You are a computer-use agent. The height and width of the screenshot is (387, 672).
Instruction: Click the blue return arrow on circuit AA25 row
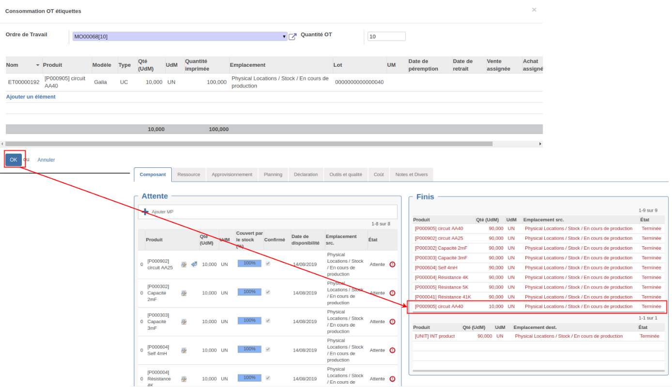coord(194,264)
